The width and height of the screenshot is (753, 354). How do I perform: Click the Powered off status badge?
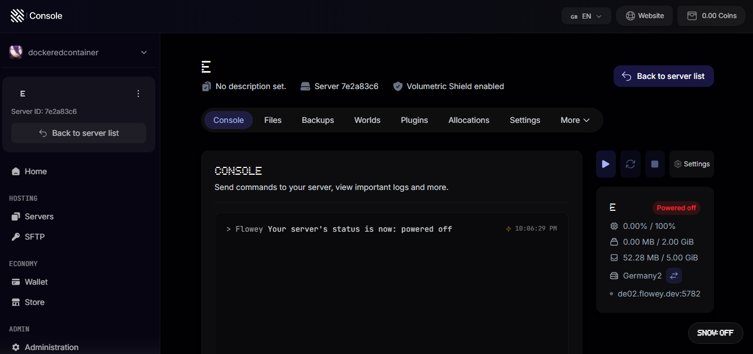coord(676,207)
